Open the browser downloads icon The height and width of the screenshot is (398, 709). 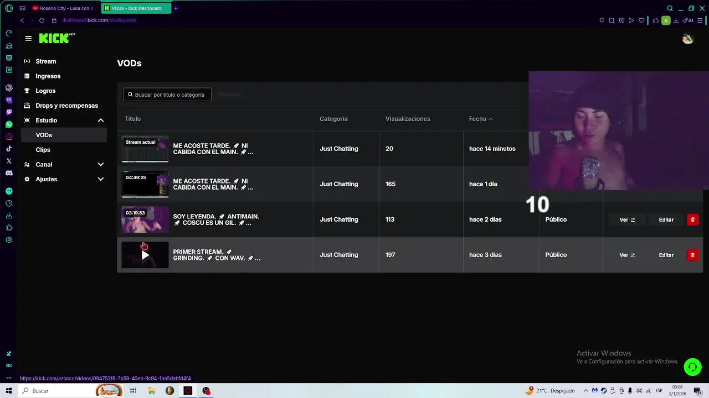[676, 20]
